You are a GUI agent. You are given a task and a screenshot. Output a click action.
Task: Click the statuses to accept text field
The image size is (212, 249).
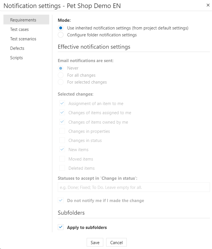[134, 188]
